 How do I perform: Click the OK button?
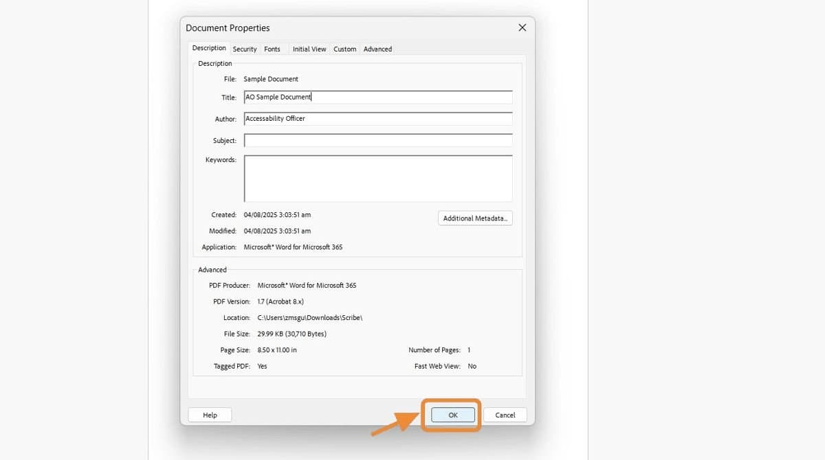pos(452,415)
